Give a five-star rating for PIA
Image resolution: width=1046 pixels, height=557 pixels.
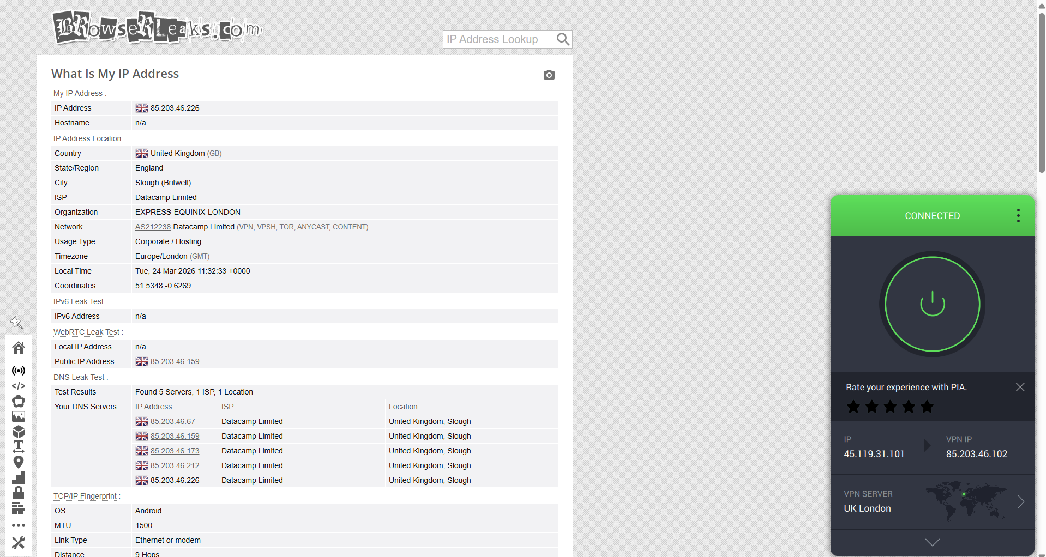pos(927,407)
